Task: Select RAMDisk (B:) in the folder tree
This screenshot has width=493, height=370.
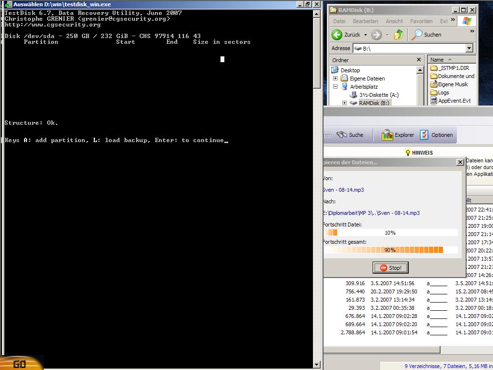Action: pyautogui.click(x=370, y=103)
